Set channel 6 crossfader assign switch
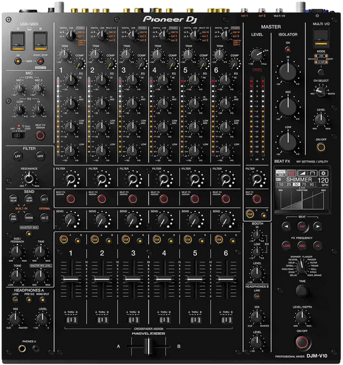Viewport: 343px width, 365px height. pos(226,319)
